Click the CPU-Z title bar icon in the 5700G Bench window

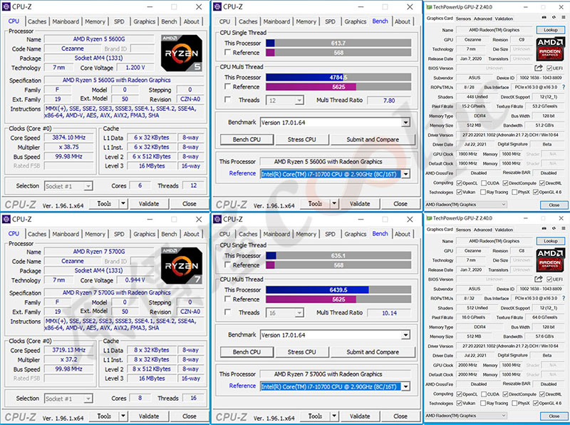click(x=217, y=219)
